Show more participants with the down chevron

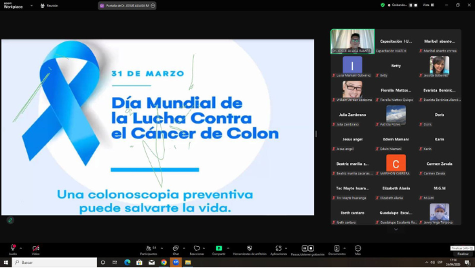point(396,229)
